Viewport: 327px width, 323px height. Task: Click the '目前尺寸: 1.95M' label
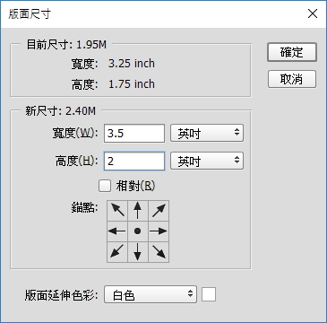click(66, 45)
